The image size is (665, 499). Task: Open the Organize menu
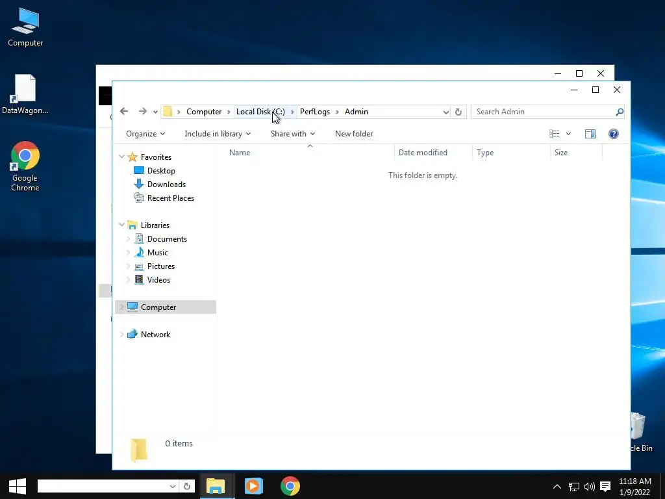pos(145,134)
